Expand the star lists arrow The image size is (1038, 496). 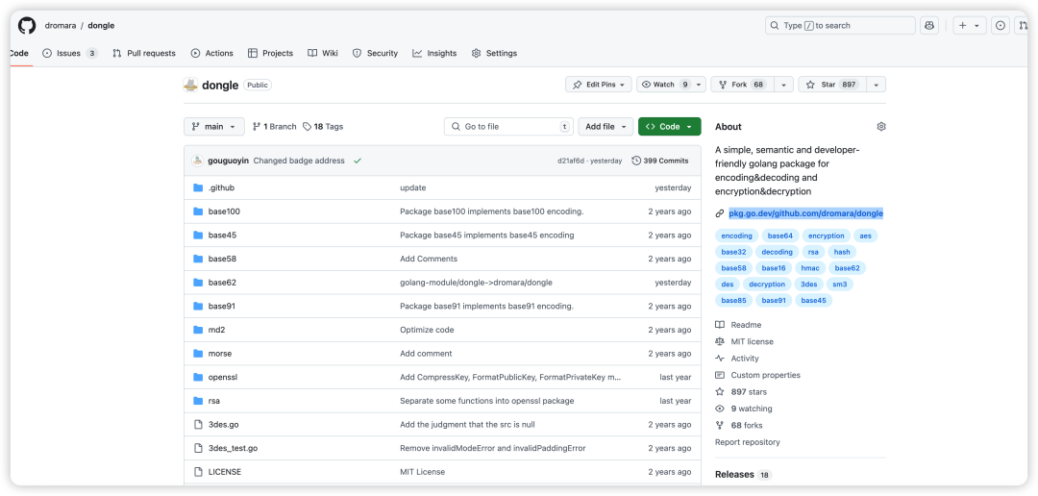(876, 85)
